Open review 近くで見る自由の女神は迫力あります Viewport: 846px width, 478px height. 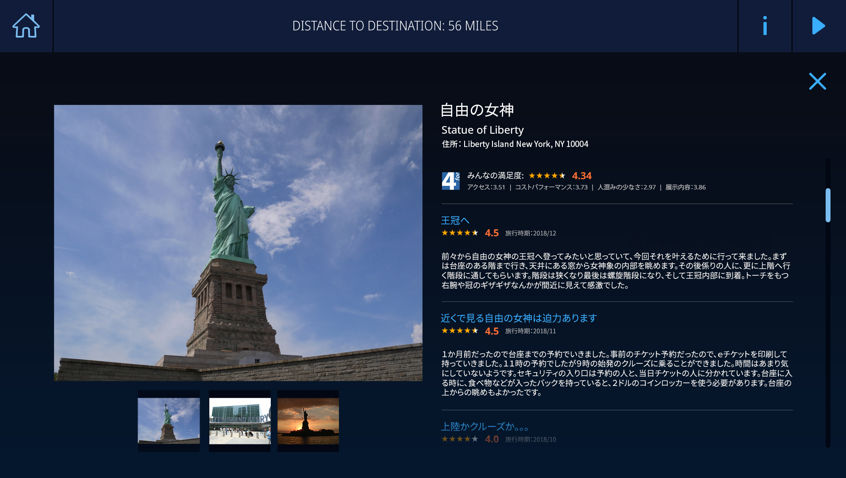pos(519,318)
